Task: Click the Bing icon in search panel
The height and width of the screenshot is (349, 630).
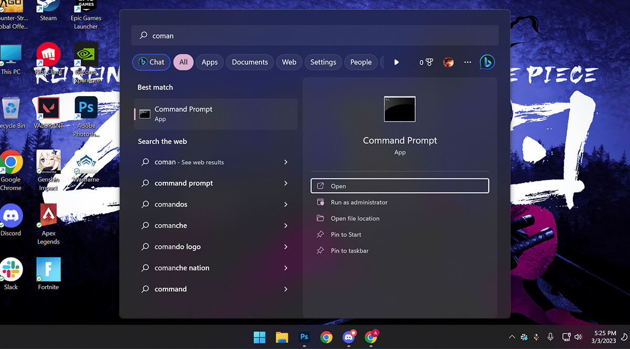Action: tap(487, 62)
